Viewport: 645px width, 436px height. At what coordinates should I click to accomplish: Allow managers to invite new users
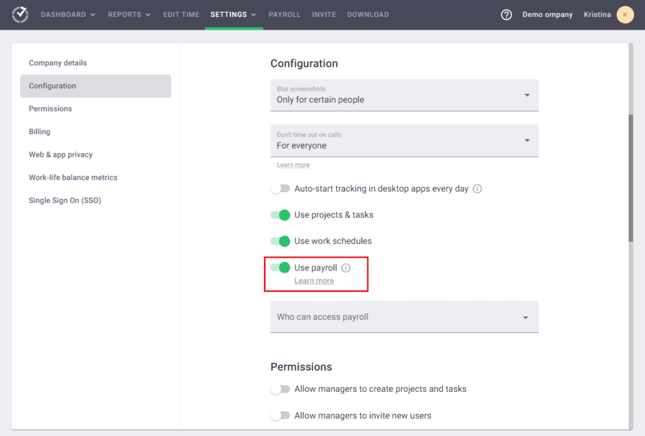pyautogui.click(x=280, y=415)
